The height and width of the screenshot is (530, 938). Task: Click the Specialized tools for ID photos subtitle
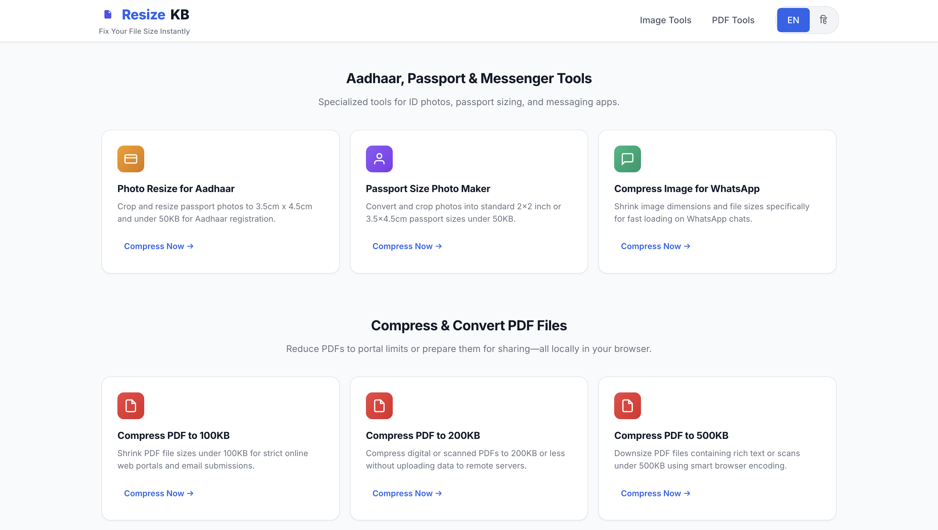[x=469, y=102]
